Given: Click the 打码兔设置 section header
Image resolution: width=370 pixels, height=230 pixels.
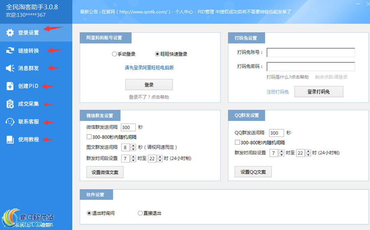Looking at the screenshot, I should click(246, 38).
